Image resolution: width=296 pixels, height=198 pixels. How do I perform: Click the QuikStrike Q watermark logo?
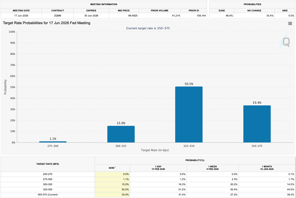pyautogui.click(x=286, y=43)
